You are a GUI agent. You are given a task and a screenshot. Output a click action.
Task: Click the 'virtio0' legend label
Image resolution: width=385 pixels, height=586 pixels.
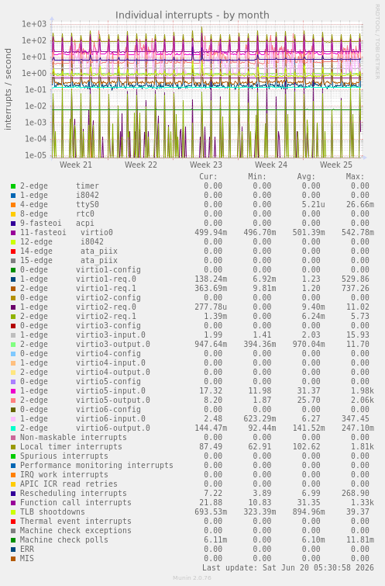click(97, 232)
